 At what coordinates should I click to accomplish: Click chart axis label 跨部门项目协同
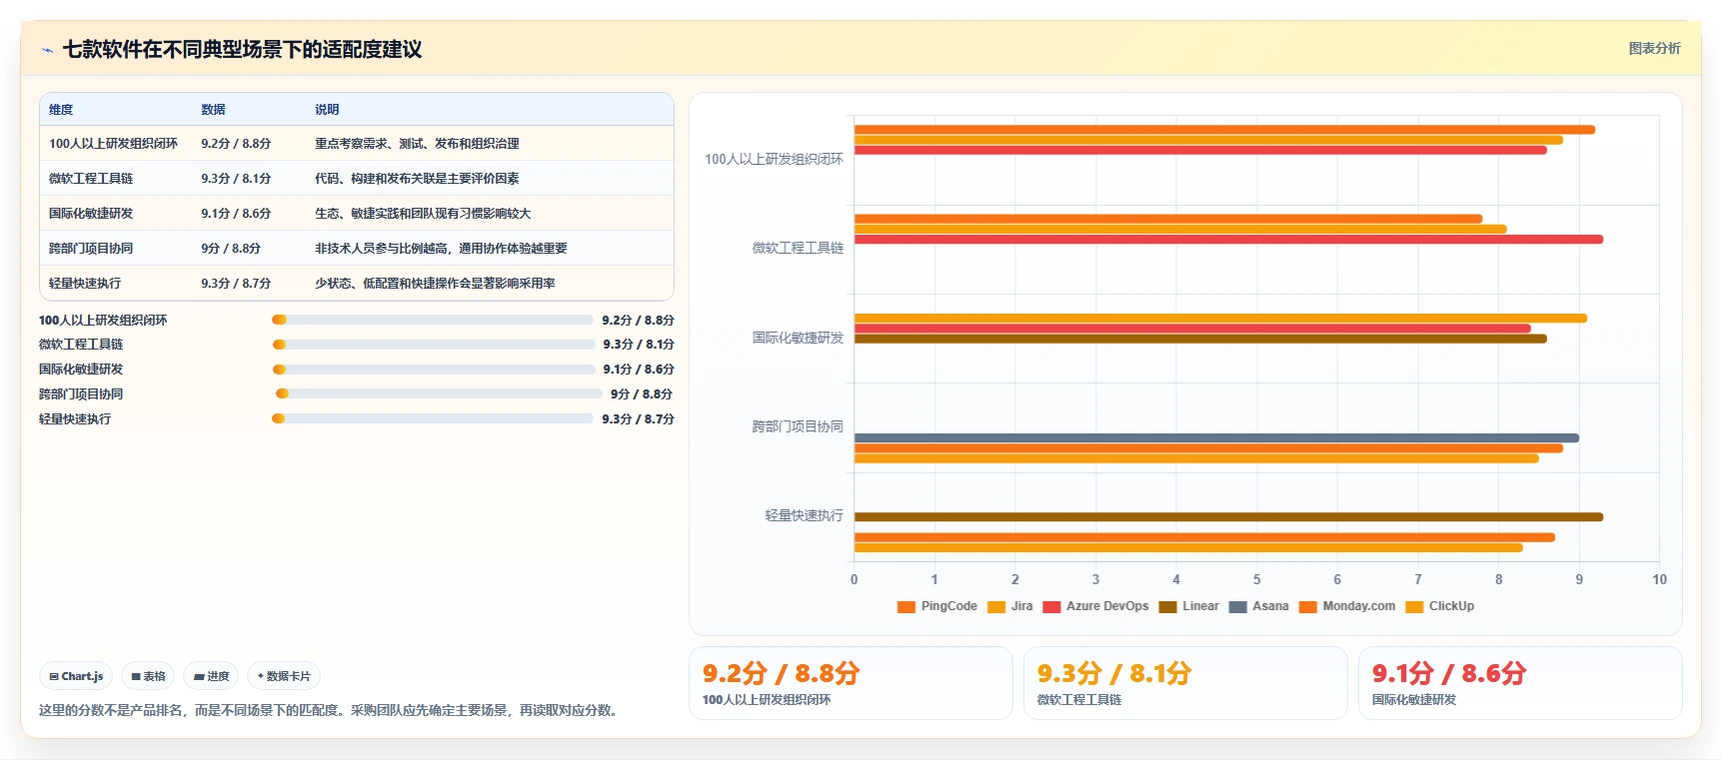pyautogui.click(x=798, y=426)
